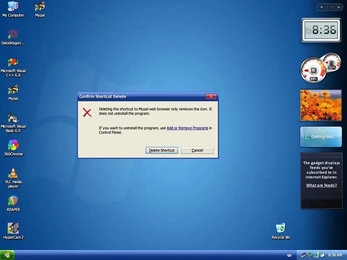Click the weather gadget saying Getting data
This screenshot has height=260, width=347.
click(321, 137)
